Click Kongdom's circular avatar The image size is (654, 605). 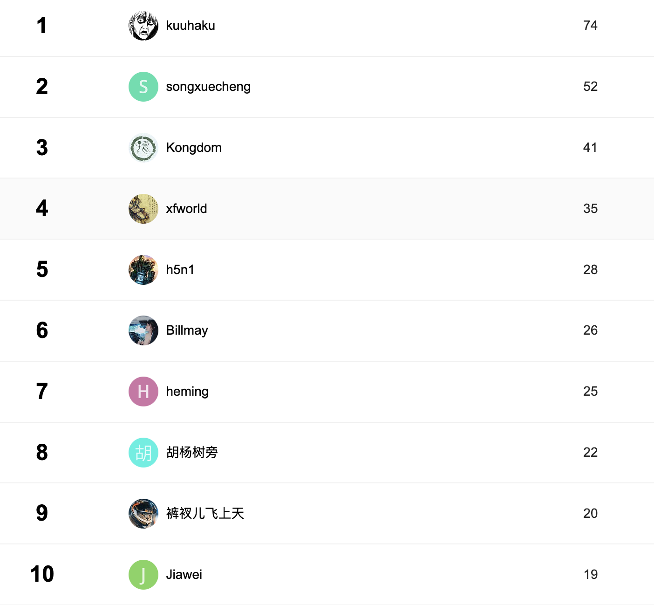143,148
